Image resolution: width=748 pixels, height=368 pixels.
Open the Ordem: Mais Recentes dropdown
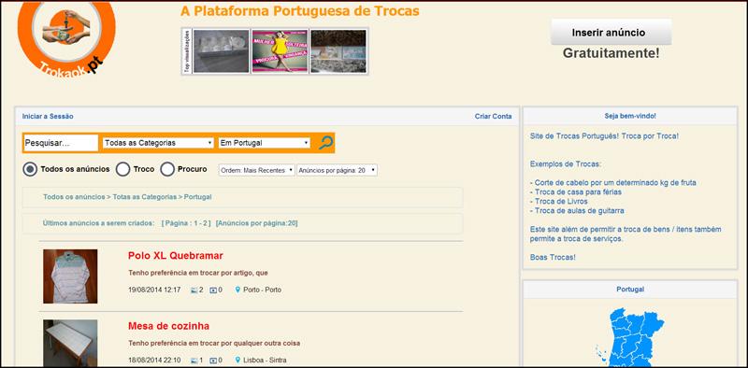(256, 170)
